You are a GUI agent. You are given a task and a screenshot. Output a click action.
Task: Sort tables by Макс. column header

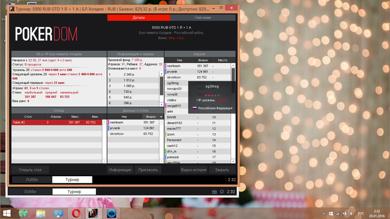pos(75,117)
